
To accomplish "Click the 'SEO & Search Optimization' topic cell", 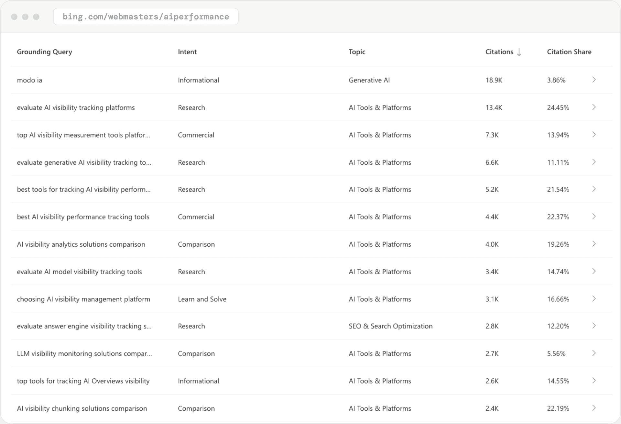I will pyautogui.click(x=390, y=326).
